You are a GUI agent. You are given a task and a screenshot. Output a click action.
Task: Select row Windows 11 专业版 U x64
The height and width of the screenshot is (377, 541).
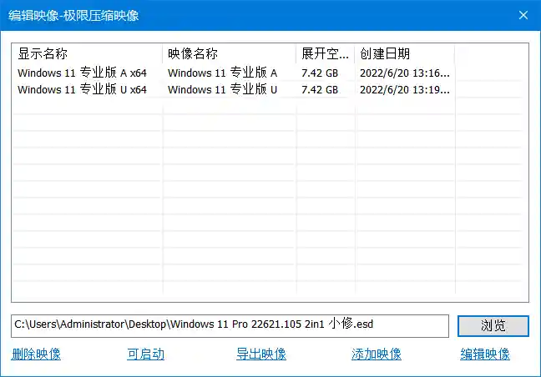[x=82, y=89]
